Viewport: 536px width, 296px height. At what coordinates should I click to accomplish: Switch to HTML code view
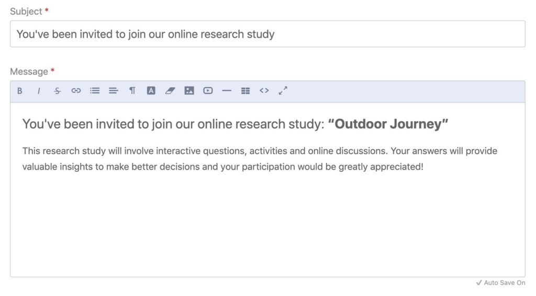coord(264,91)
